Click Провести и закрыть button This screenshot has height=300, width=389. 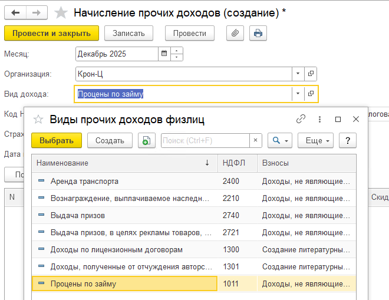click(51, 33)
